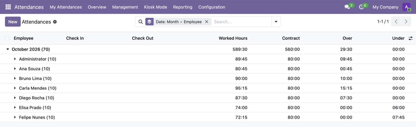Click Diego Rocha's 87:30 worked hours

click(241, 98)
